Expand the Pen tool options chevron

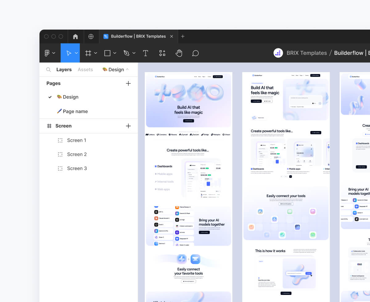(x=134, y=53)
